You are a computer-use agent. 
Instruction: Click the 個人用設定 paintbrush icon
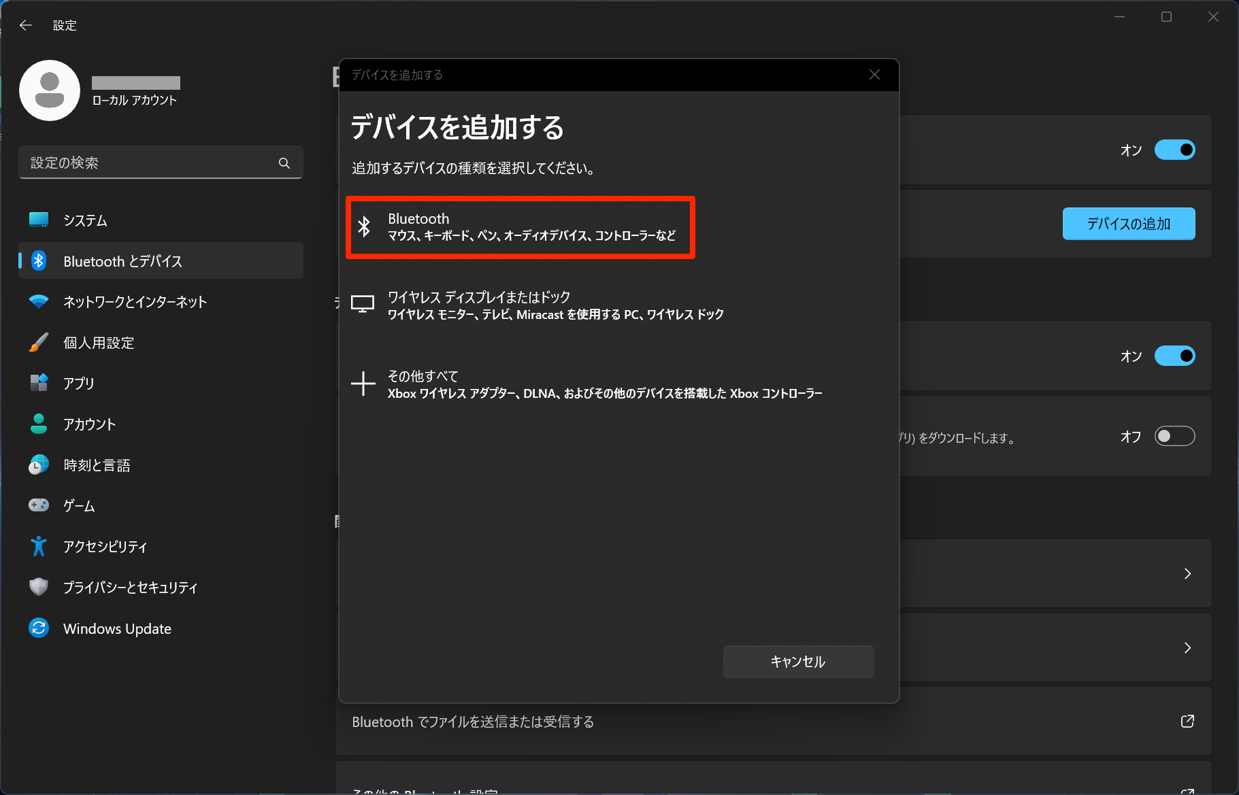pos(39,342)
